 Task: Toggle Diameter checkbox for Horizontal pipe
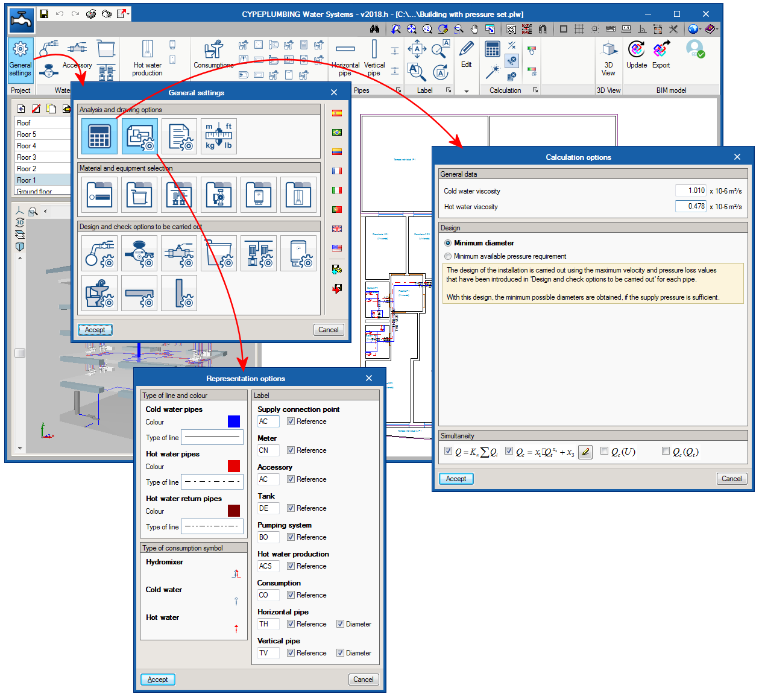tap(340, 624)
